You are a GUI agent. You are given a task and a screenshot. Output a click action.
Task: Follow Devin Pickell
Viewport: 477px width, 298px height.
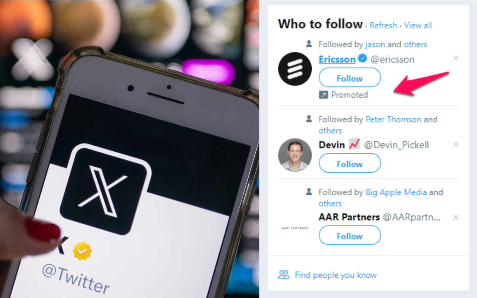point(350,163)
